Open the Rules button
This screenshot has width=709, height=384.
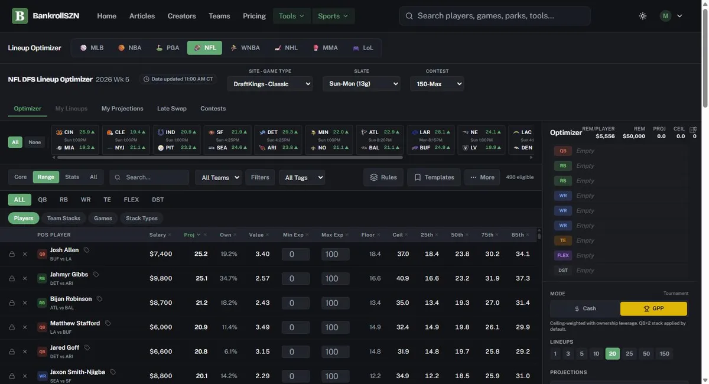[x=383, y=177]
